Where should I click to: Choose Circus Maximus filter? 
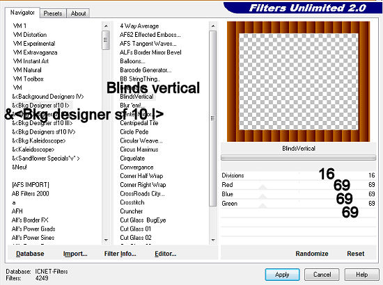[139, 149]
